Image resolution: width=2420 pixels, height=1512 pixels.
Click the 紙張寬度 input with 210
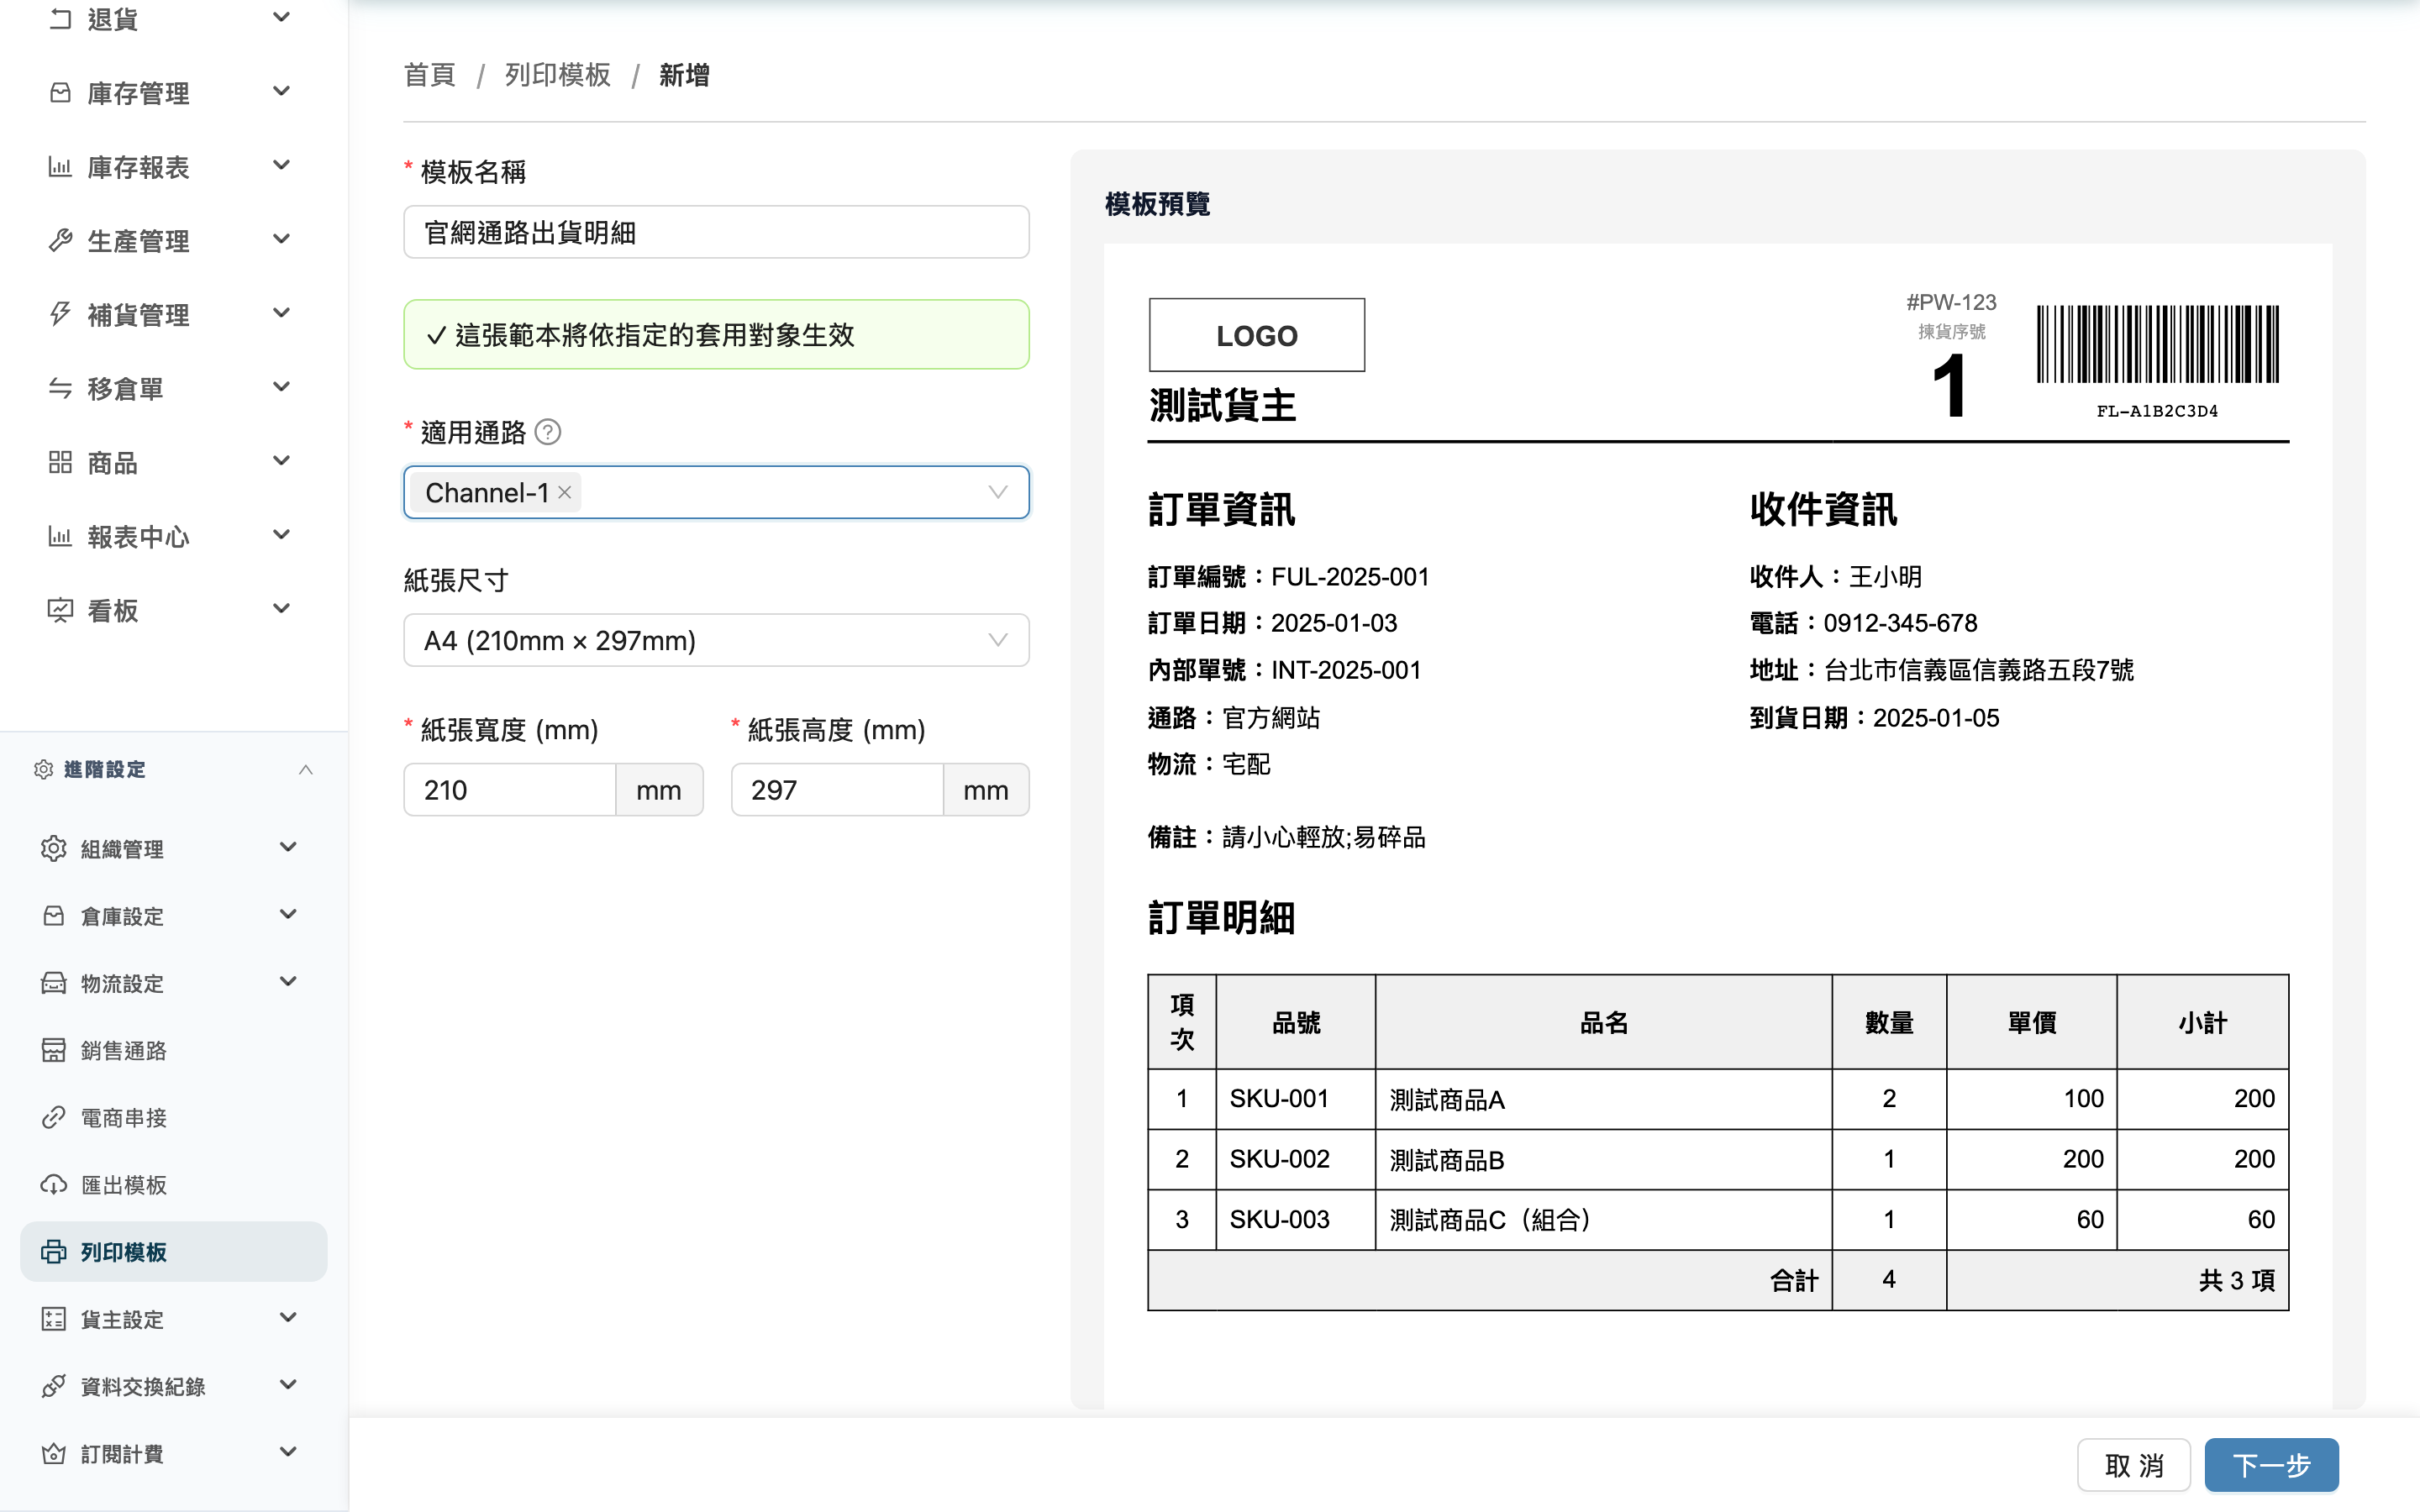pos(510,790)
